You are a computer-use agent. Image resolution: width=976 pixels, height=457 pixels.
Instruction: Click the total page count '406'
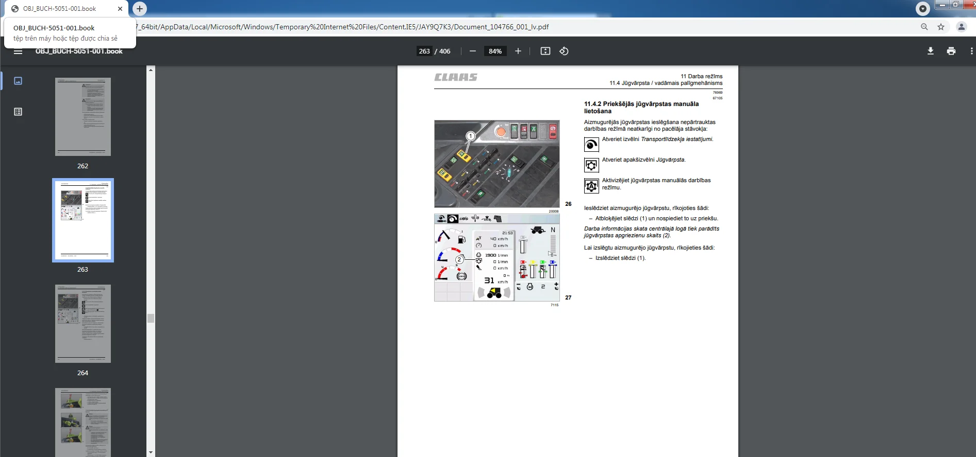click(445, 51)
